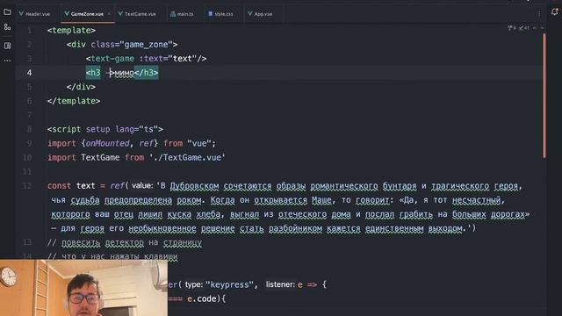The image size is (562, 316).
Task: Click the const text declaration
Action: click(71, 186)
